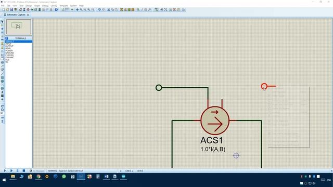Viewport: 333px width, 187px height.
Task: Select the Junction Dot tool
Action: tap(2, 29)
